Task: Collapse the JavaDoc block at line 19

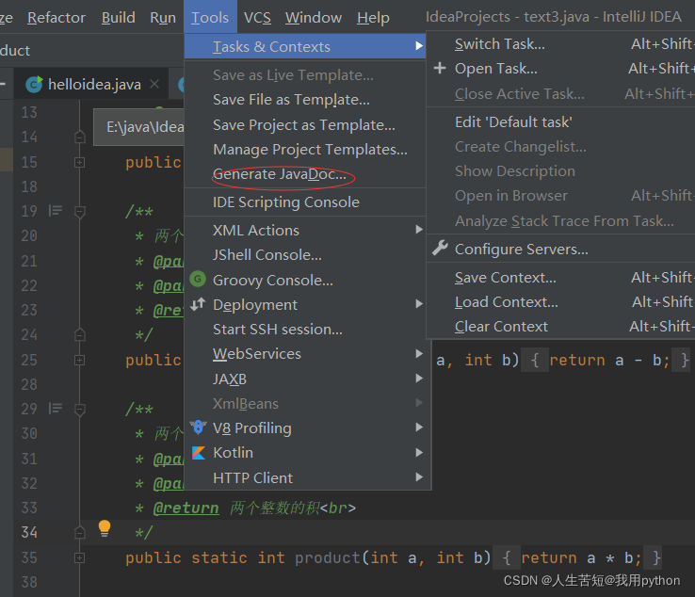Action: (x=79, y=212)
